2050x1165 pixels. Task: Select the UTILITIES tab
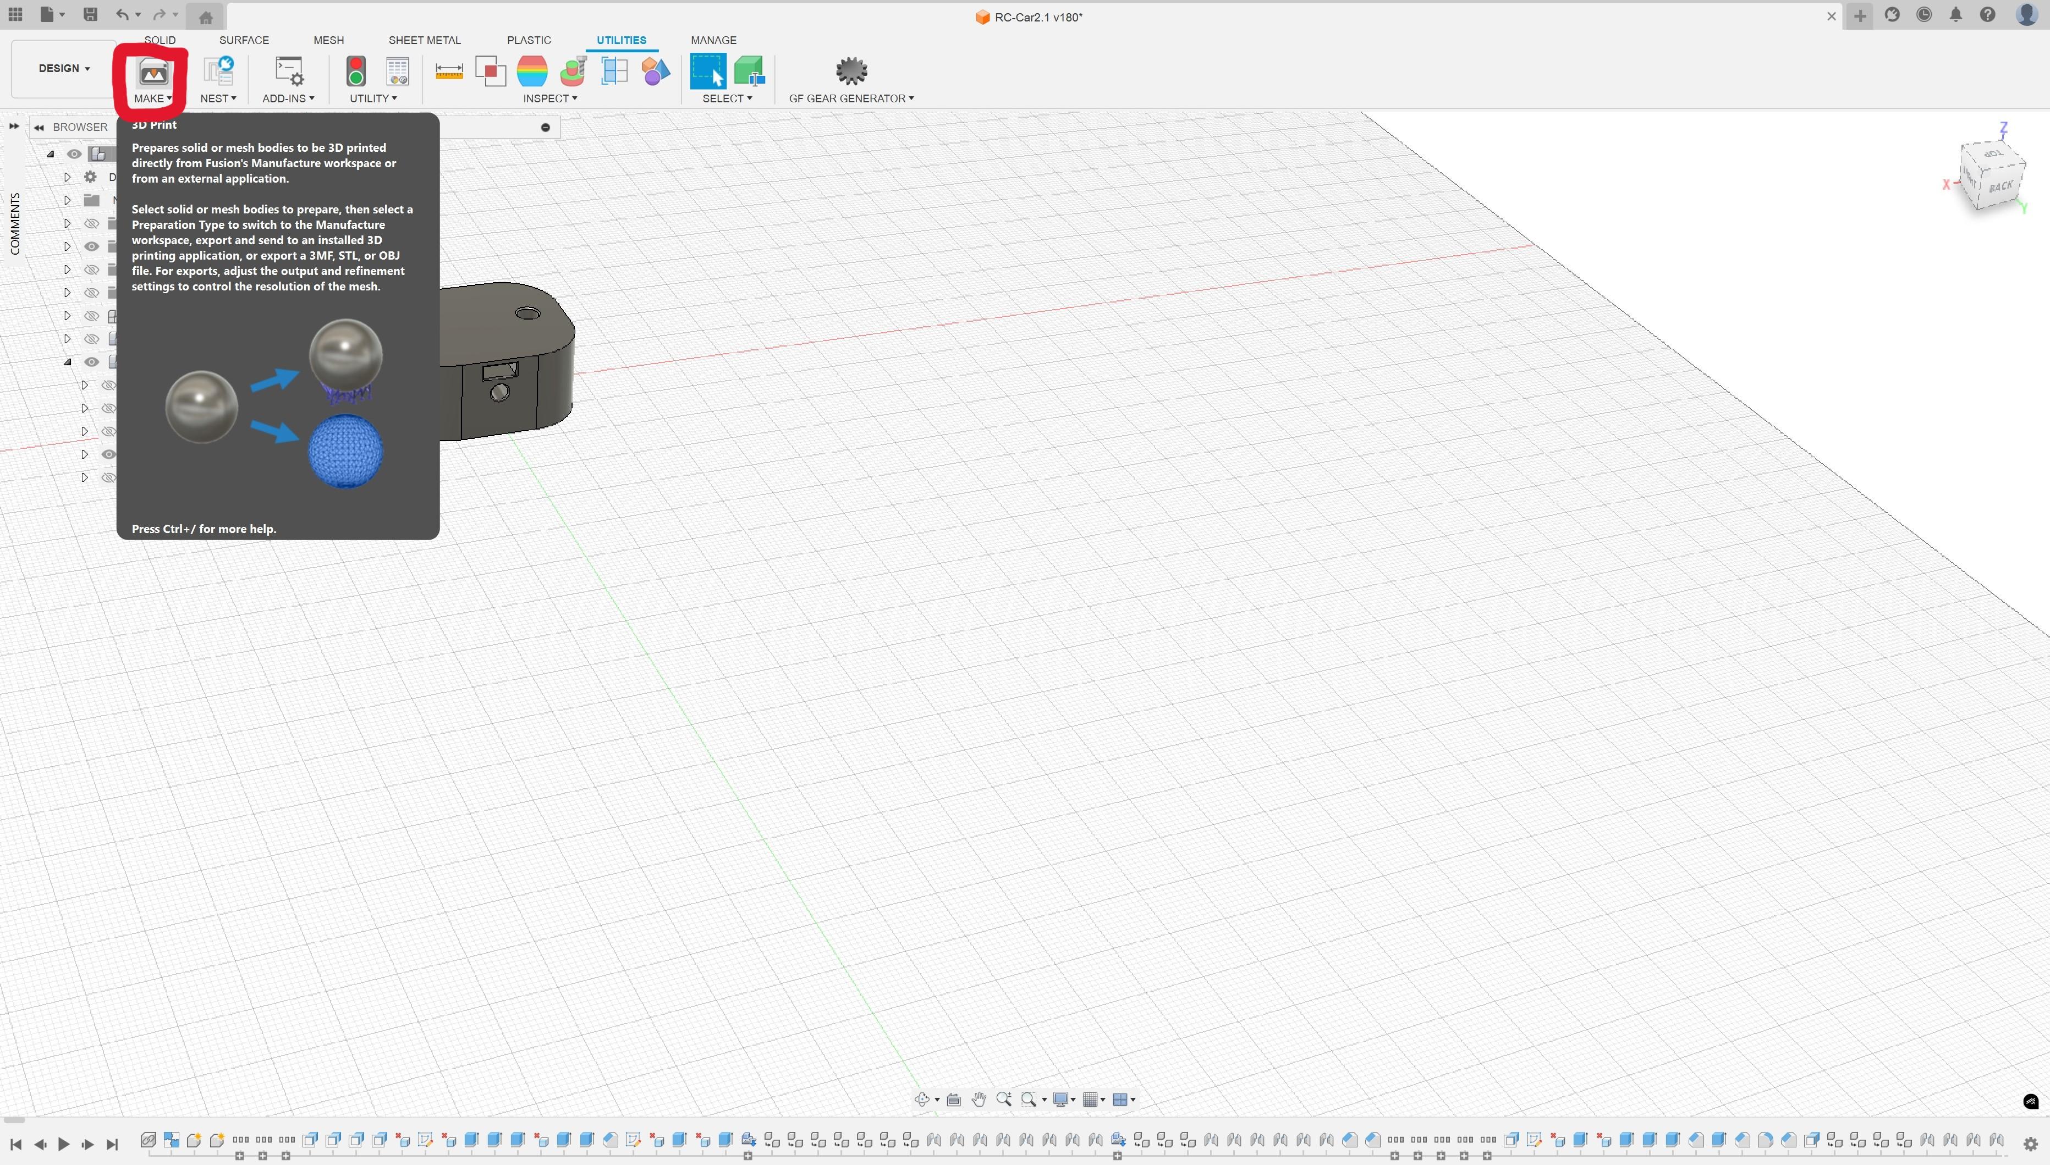pyautogui.click(x=622, y=40)
